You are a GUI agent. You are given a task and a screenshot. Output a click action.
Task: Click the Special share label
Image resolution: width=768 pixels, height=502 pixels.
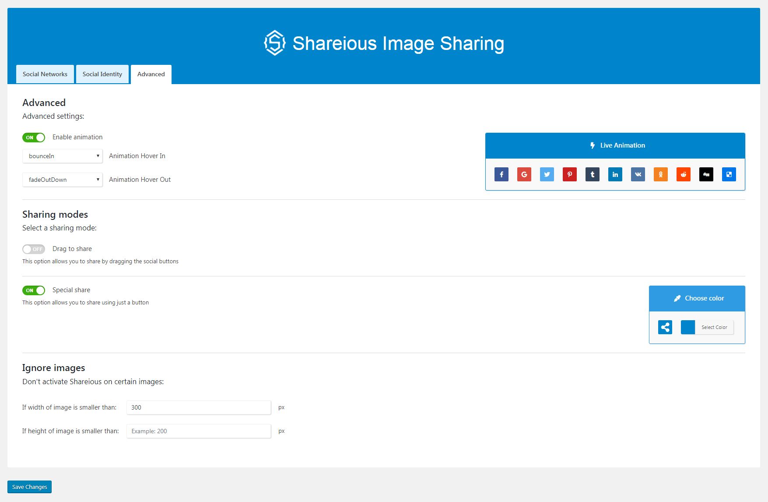click(x=71, y=290)
